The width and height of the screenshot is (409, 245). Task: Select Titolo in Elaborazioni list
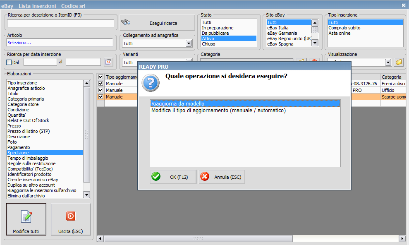45,94
